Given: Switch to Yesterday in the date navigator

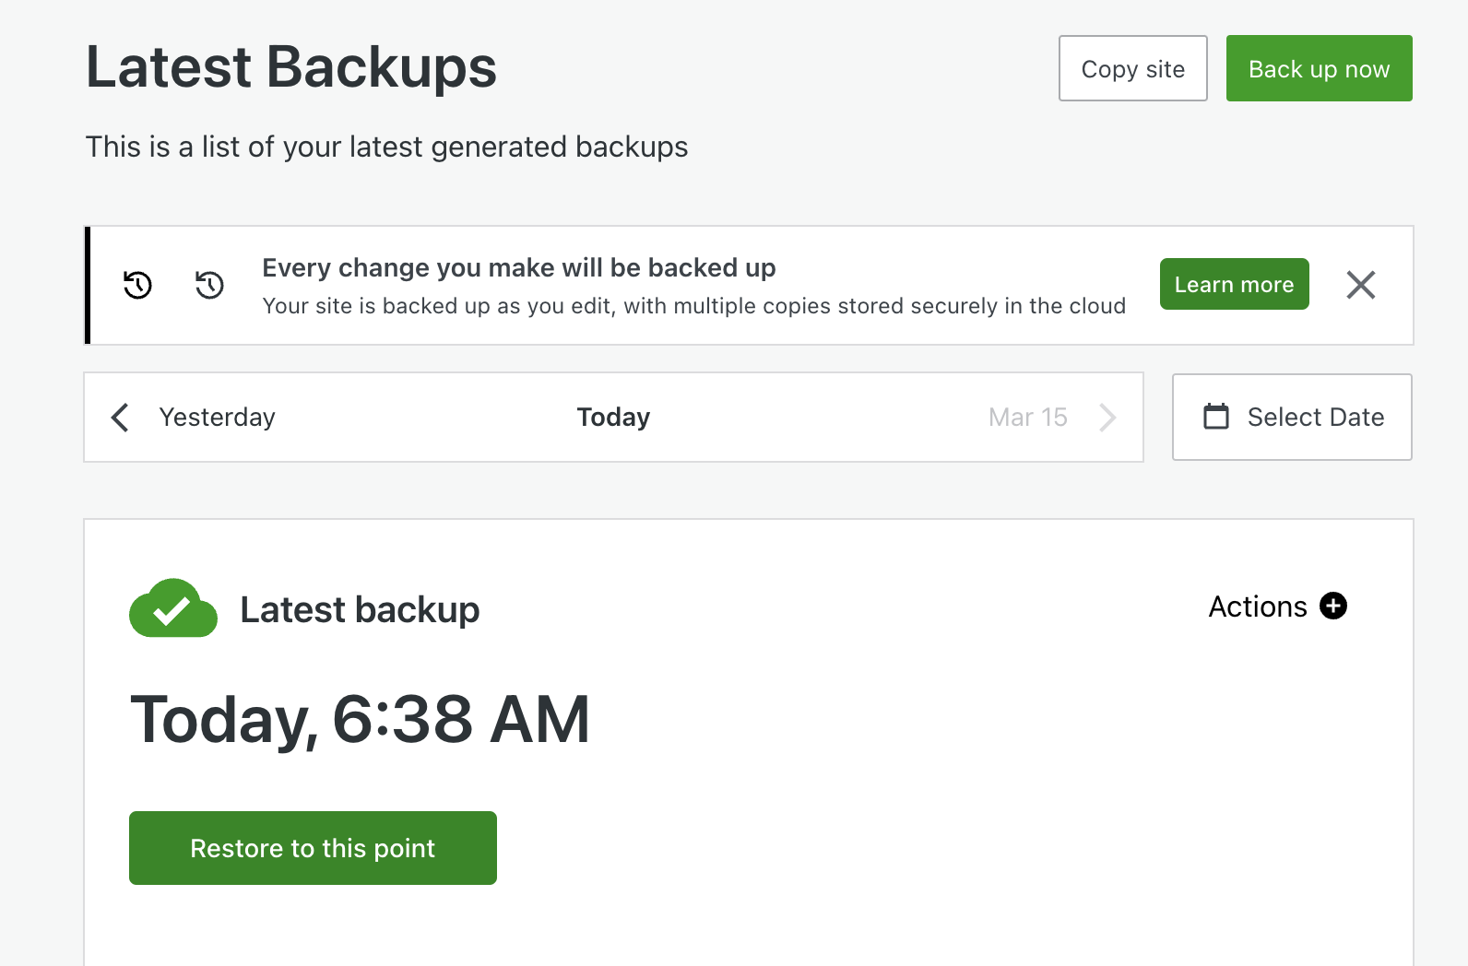Looking at the screenshot, I should point(217,417).
